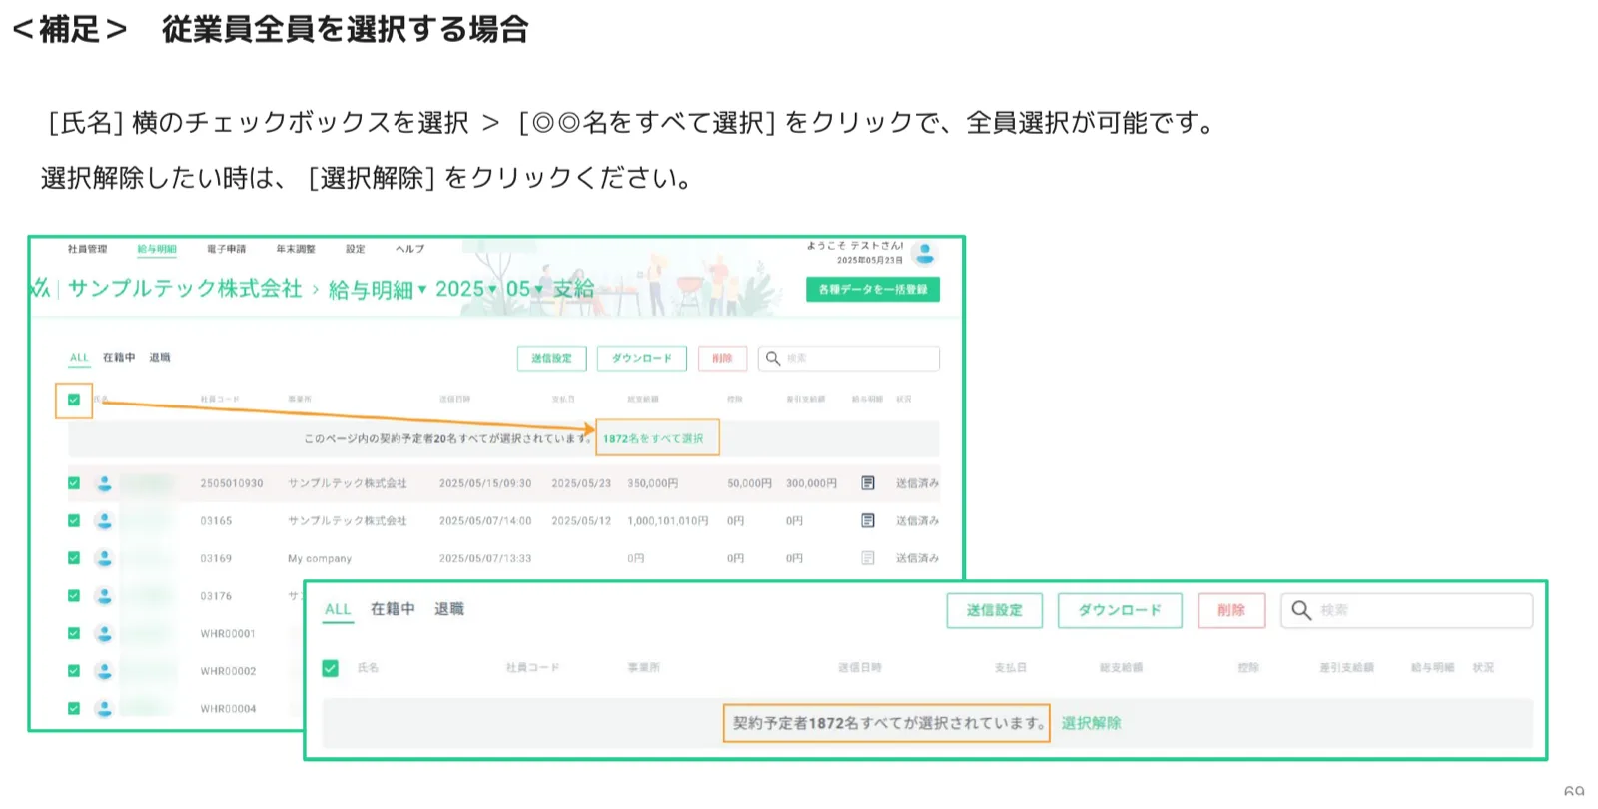The height and width of the screenshot is (809, 1598).
Task: Uncheck the checkbox for row 03176
Action: click(74, 596)
